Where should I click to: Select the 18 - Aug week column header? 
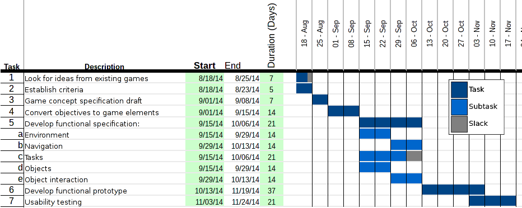point(304,34)
